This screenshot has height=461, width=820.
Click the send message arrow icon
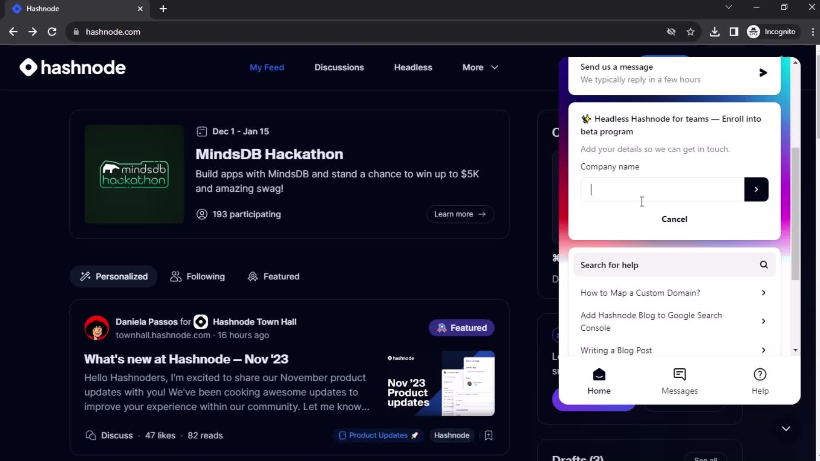pos(763,73)
